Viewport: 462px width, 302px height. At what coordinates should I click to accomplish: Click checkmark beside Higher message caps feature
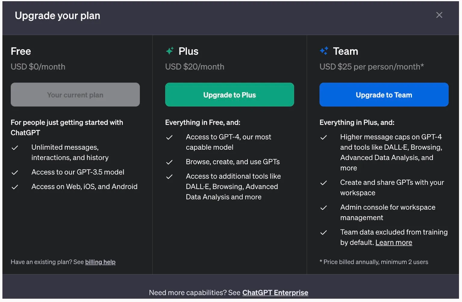click(323, 137)
